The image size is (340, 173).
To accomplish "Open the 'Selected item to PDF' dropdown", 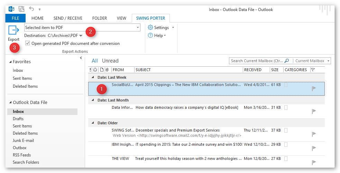I will [x=138, y=27].
